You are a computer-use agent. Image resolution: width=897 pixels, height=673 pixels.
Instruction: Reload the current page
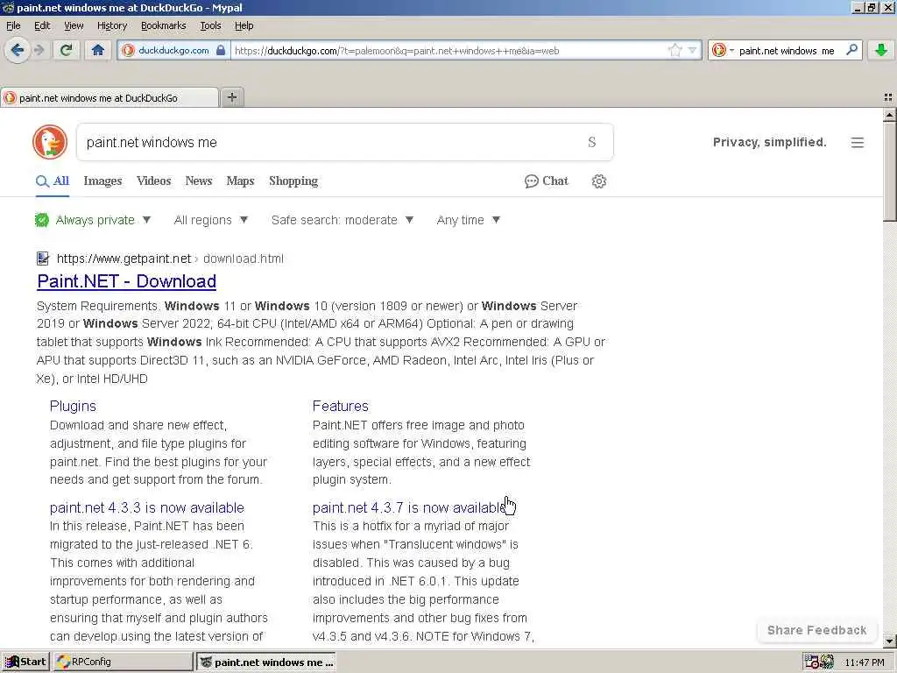66,50
